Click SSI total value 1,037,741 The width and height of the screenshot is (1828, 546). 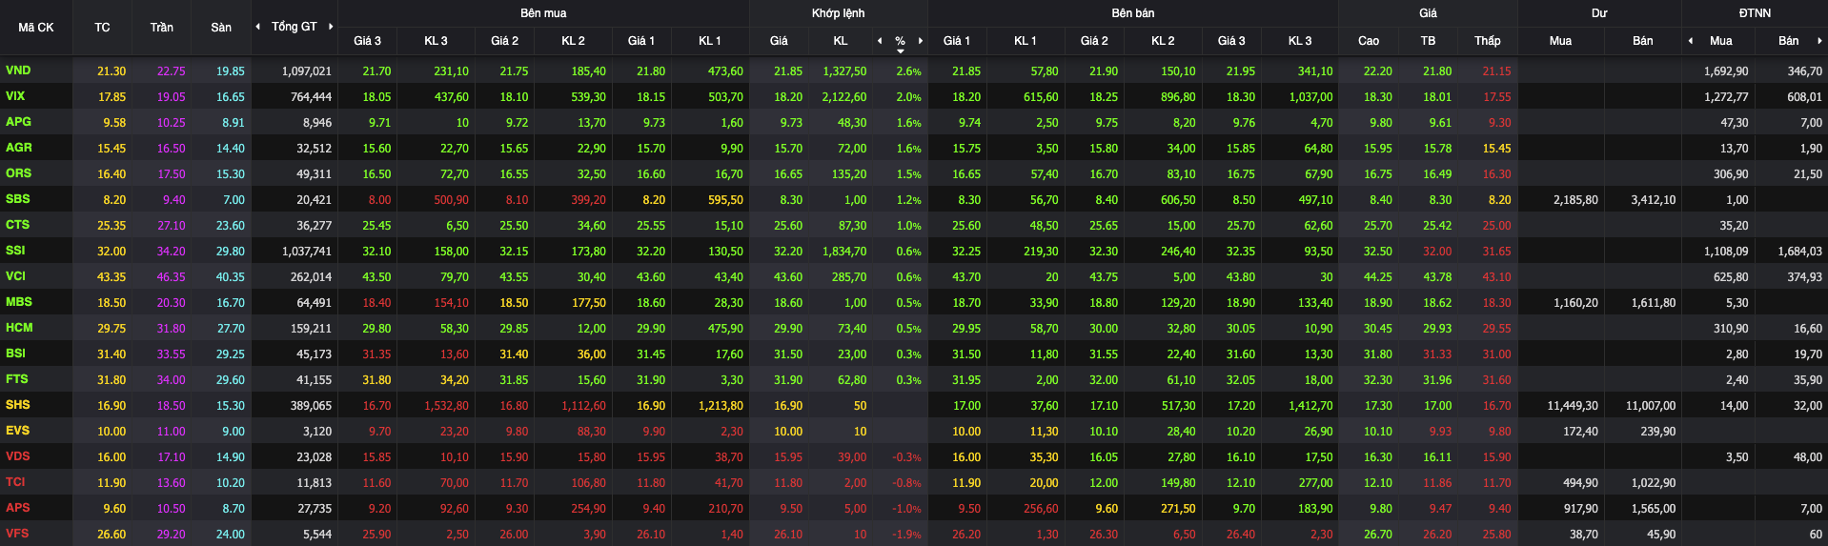(307, 252)
